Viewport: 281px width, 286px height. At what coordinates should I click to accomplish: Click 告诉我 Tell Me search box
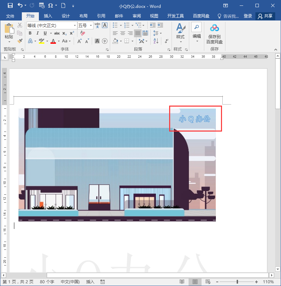(x=228, y=16)
